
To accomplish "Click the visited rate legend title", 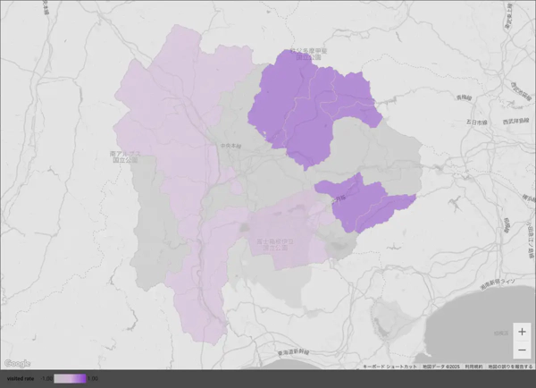I will click(20, 378).
